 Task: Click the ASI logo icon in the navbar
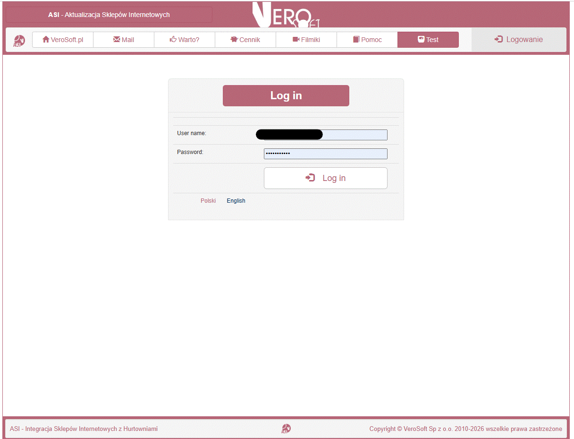(19, 40)
